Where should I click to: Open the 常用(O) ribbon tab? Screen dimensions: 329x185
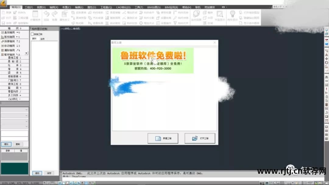(x=16, y=7)
